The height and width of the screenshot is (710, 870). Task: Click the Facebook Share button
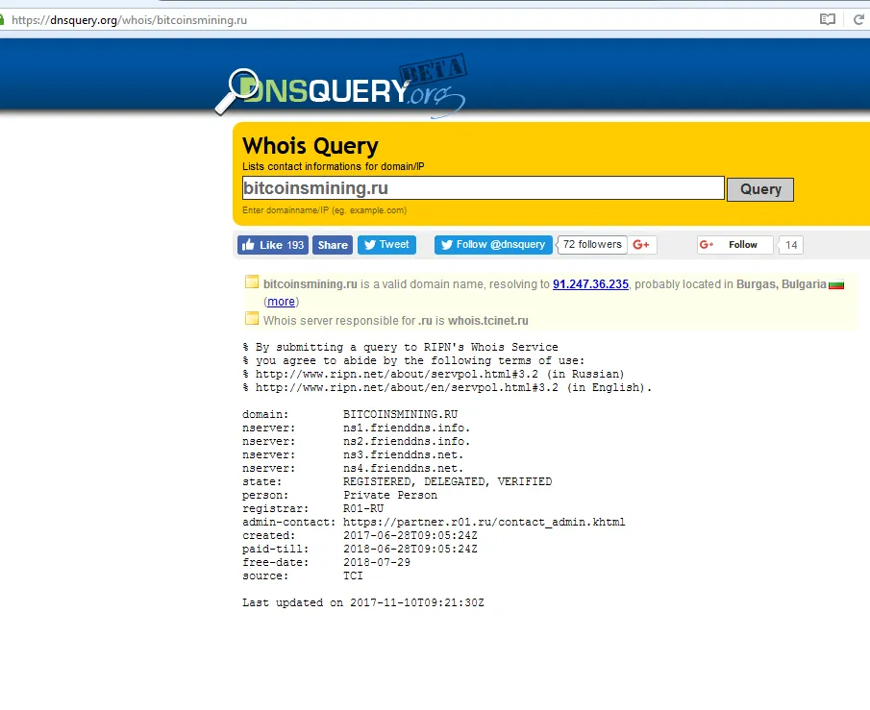[x=333, y=245]
